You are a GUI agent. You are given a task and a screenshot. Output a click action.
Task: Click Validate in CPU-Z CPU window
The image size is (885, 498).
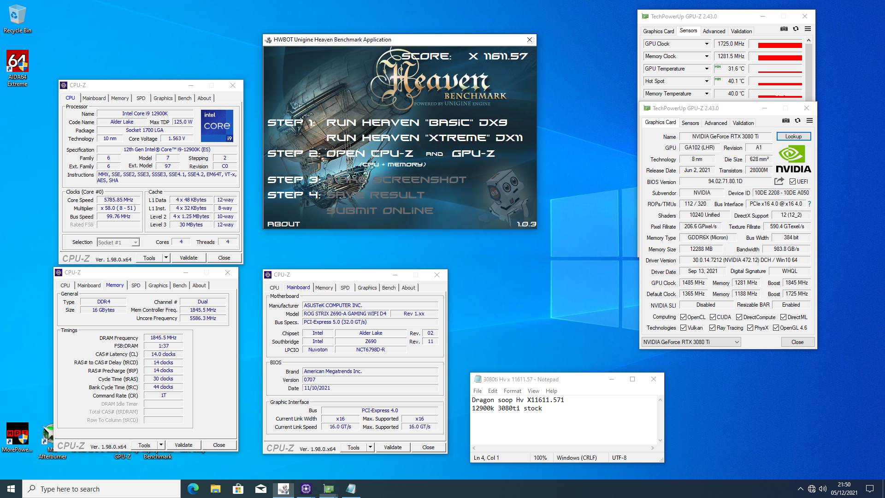(x=189, y=258)
